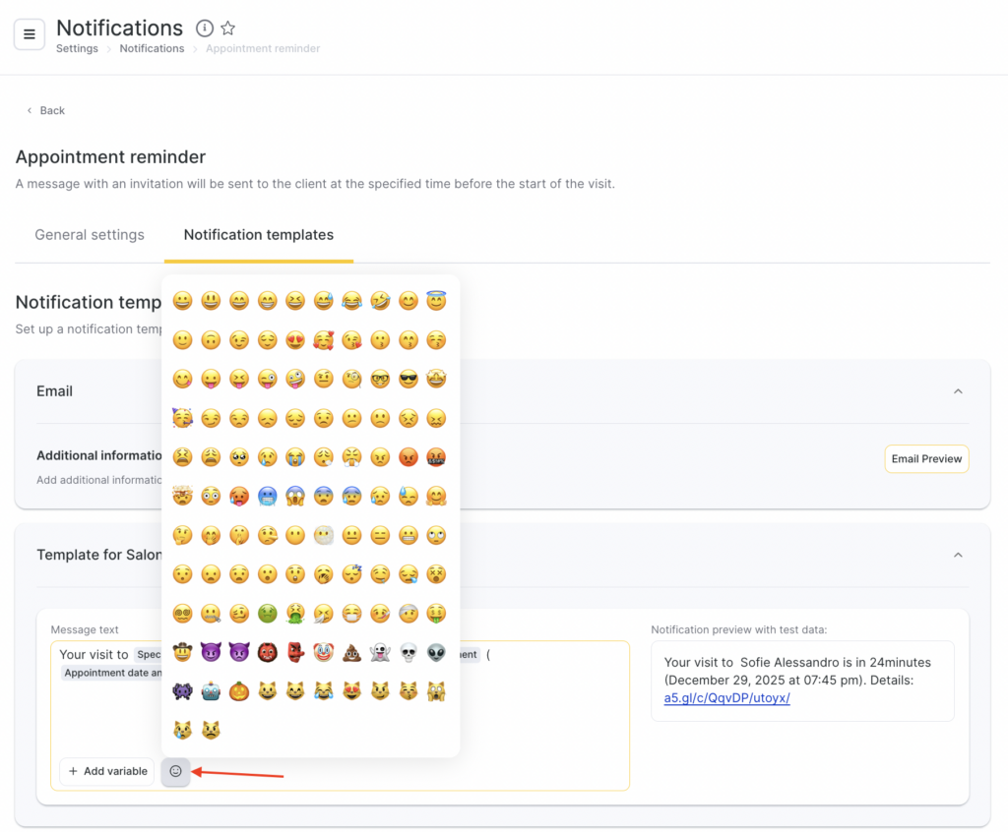Pick the pile of poo emoji
Screen dimensions: 1008x832
pyautogui.click(x=351, y=652)
